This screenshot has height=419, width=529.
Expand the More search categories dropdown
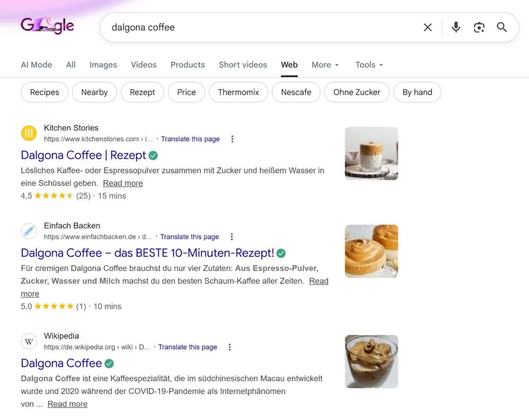[325, 65]
